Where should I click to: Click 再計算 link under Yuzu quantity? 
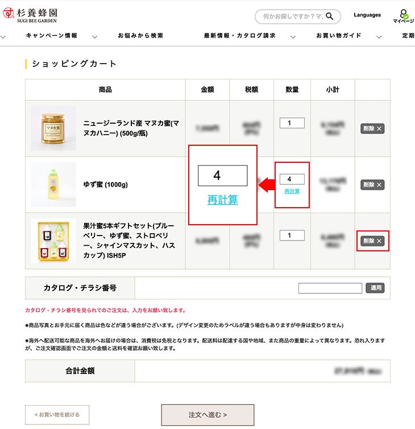point(292,191)
